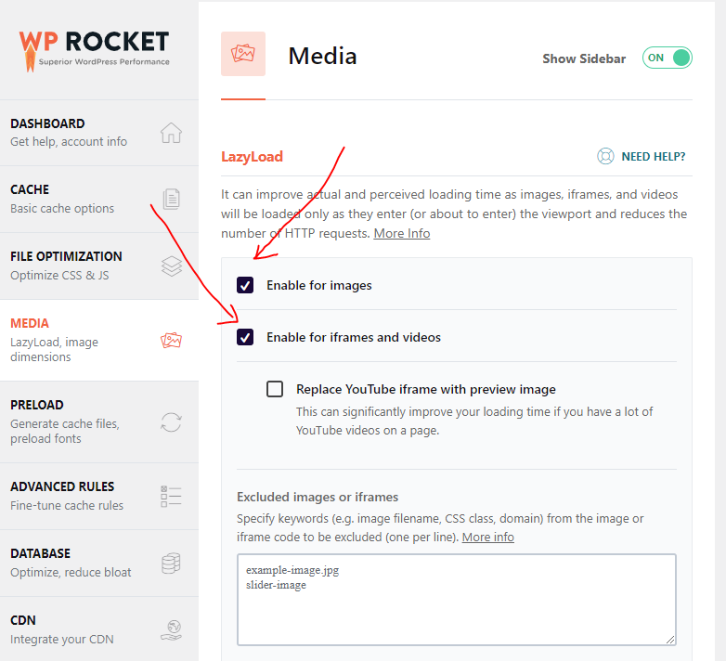Uncheck Enable for iframes and videos

(x=245, y=337)
